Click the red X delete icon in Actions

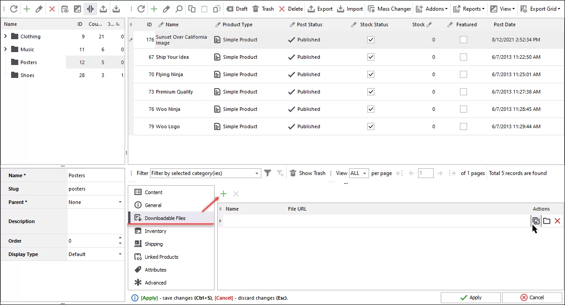tap(557, 221)
